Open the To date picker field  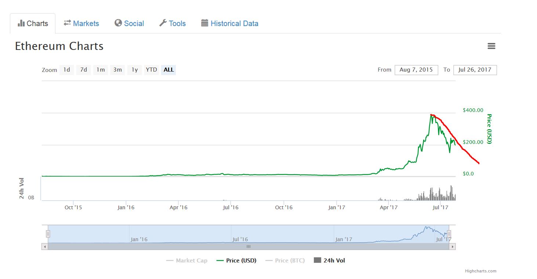(x=475, y=70)
